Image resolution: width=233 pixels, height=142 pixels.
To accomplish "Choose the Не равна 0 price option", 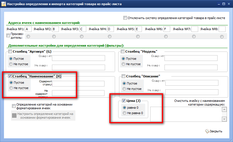I will pos(124,113).
